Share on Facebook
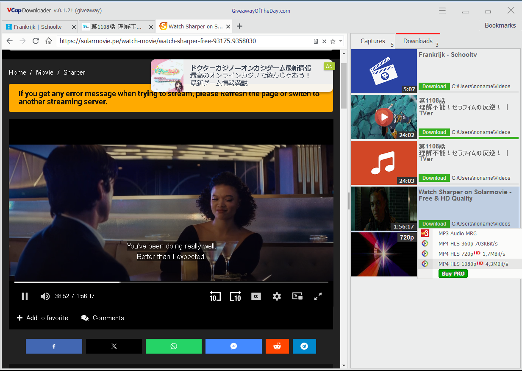The height and width of the screenshot is (371, 522). pos(54,346)
